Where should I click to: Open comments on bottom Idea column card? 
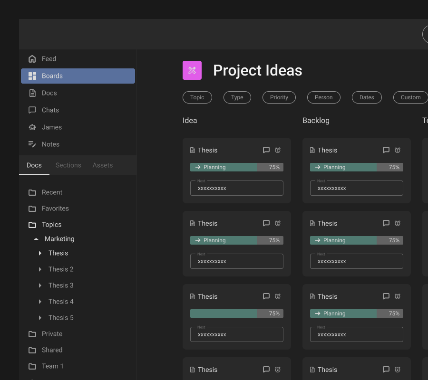[x=266, y=370]
